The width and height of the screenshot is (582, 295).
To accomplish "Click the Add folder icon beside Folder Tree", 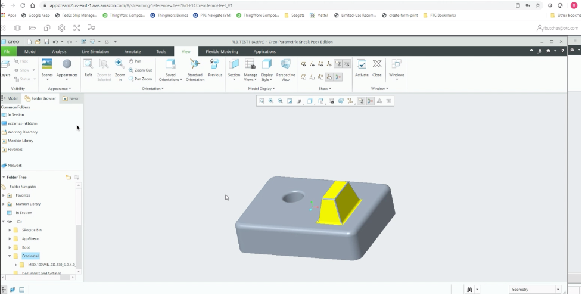I will click(69, 177).
